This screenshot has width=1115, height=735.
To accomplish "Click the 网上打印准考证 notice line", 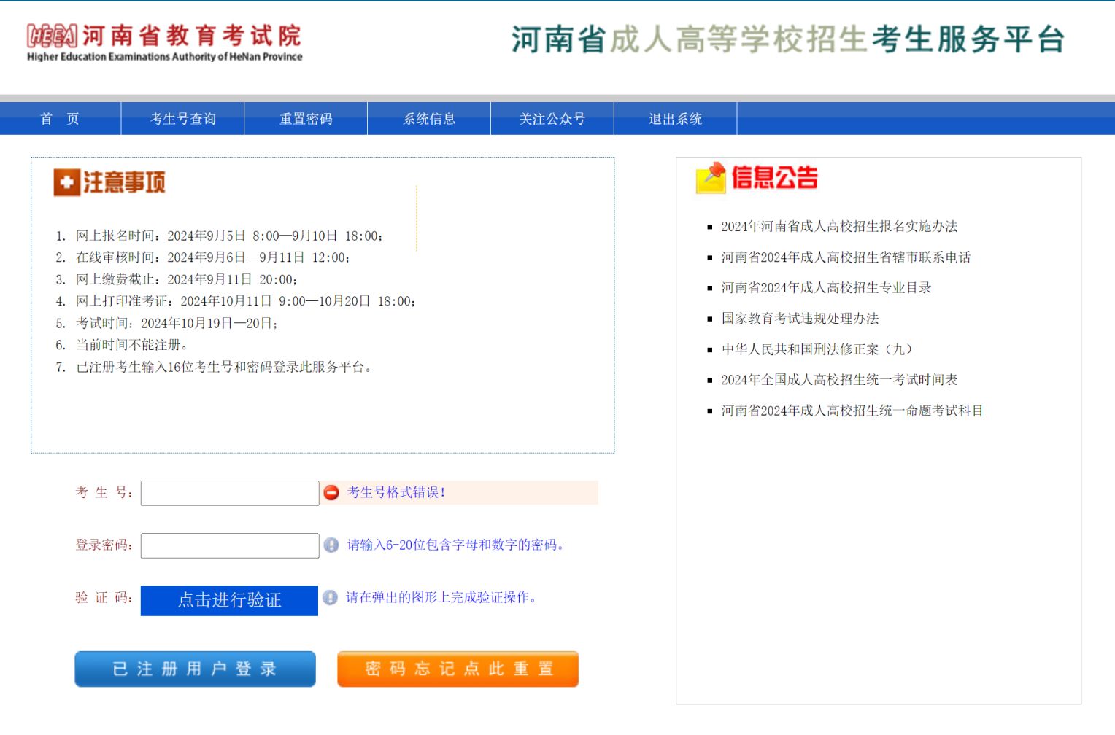I will pos(246,301).
